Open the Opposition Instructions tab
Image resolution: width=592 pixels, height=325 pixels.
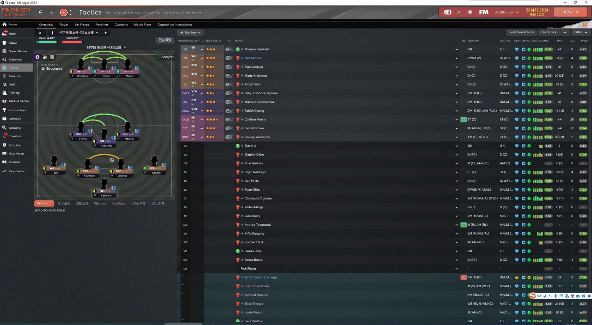174,24
